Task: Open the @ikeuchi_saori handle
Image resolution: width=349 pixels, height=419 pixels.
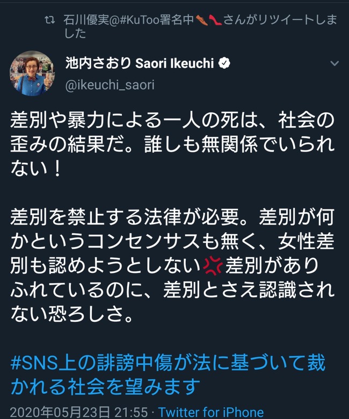Action: click(110, 85)
